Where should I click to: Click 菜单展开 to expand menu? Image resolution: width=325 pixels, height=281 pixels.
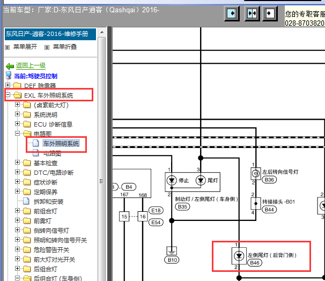[x=25, y=47]
